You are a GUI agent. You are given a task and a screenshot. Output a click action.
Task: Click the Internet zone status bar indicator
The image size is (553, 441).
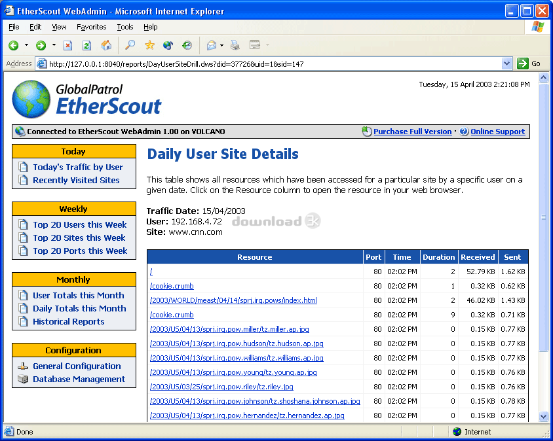pos(472,432)
